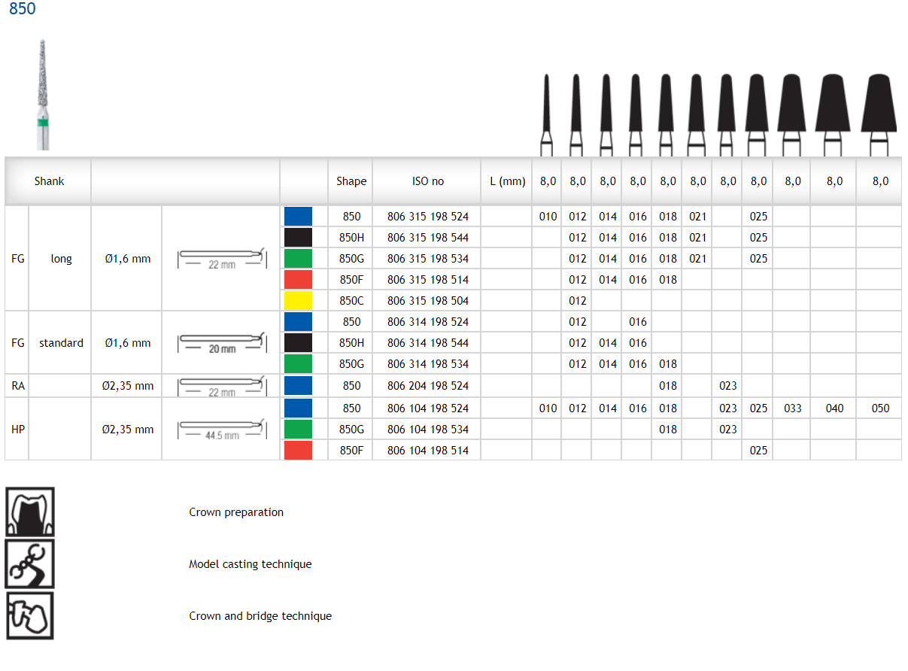Screen dimensions: 908x671
Task: Pick the black swatch beside 806 314 198 544
Action: 298,343
